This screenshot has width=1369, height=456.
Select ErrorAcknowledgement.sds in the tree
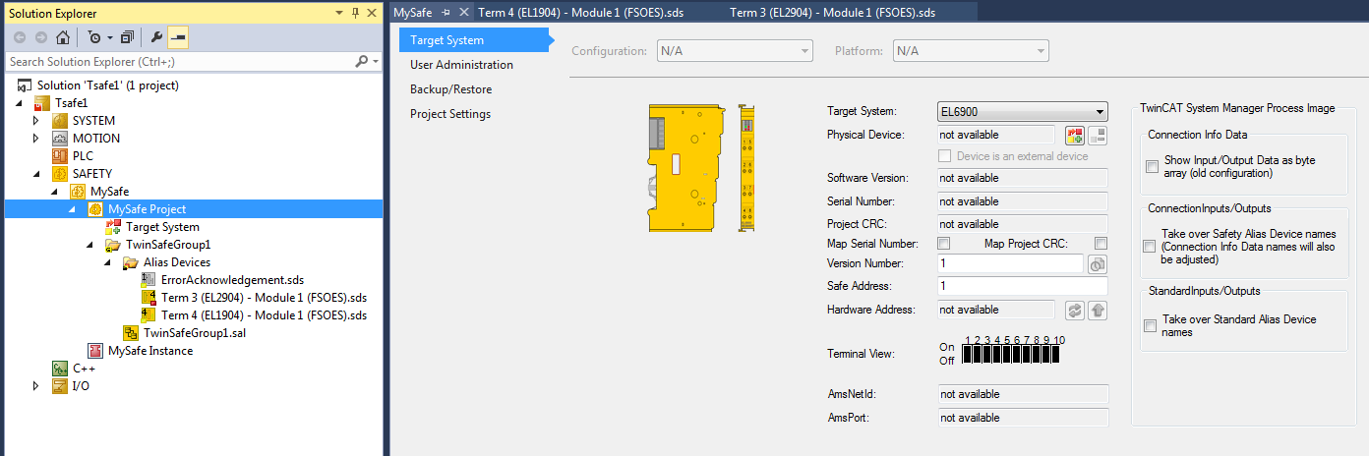click(x=232, y=280)
